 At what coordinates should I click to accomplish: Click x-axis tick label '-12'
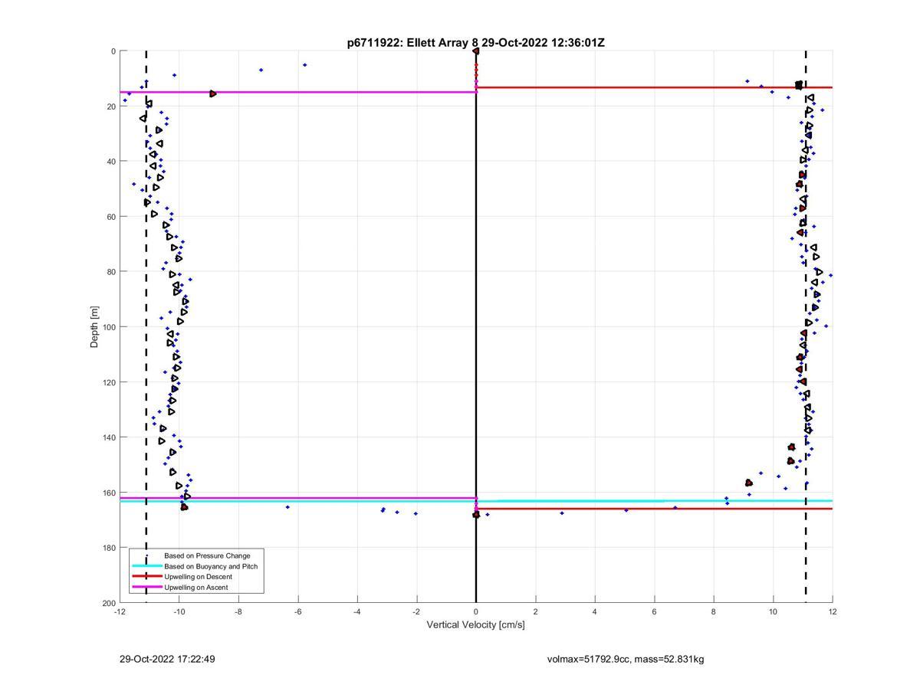[120, 611]
